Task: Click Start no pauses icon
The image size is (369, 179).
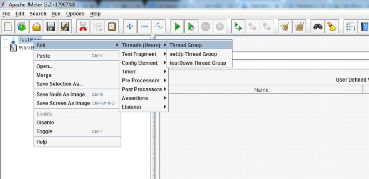Action: pos(191,26)
